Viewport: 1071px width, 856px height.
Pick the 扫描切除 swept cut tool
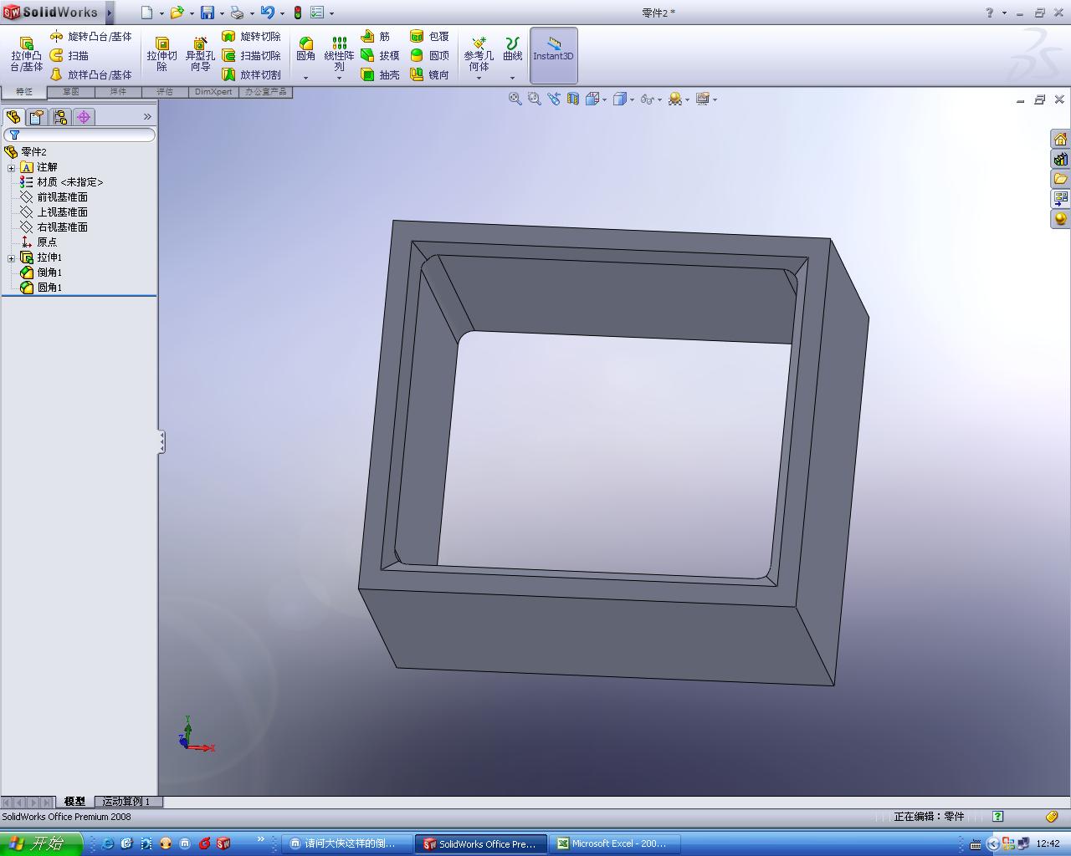pyautogui.click(x=251, y=56)
